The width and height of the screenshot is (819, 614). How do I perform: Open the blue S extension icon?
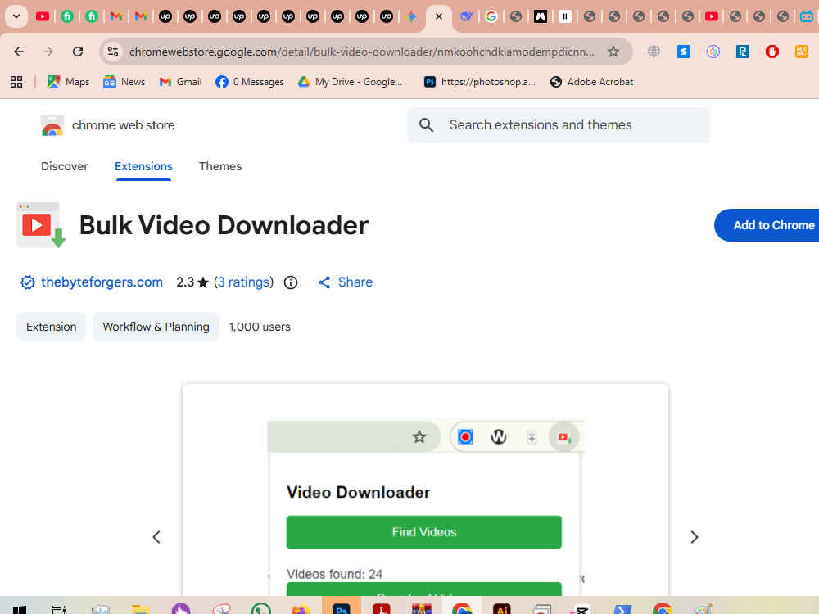point(684,51)
